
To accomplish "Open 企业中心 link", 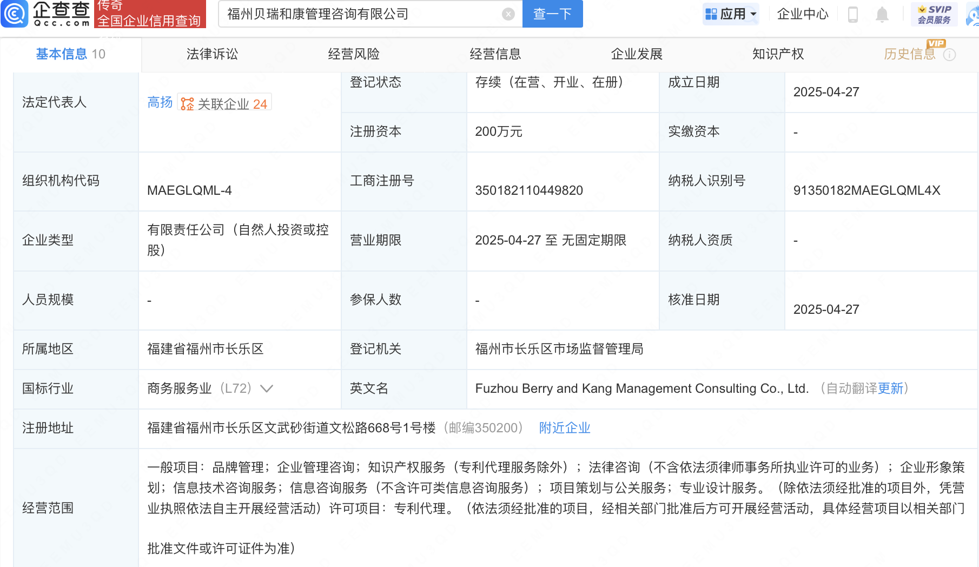I will [x=803, y=14].
